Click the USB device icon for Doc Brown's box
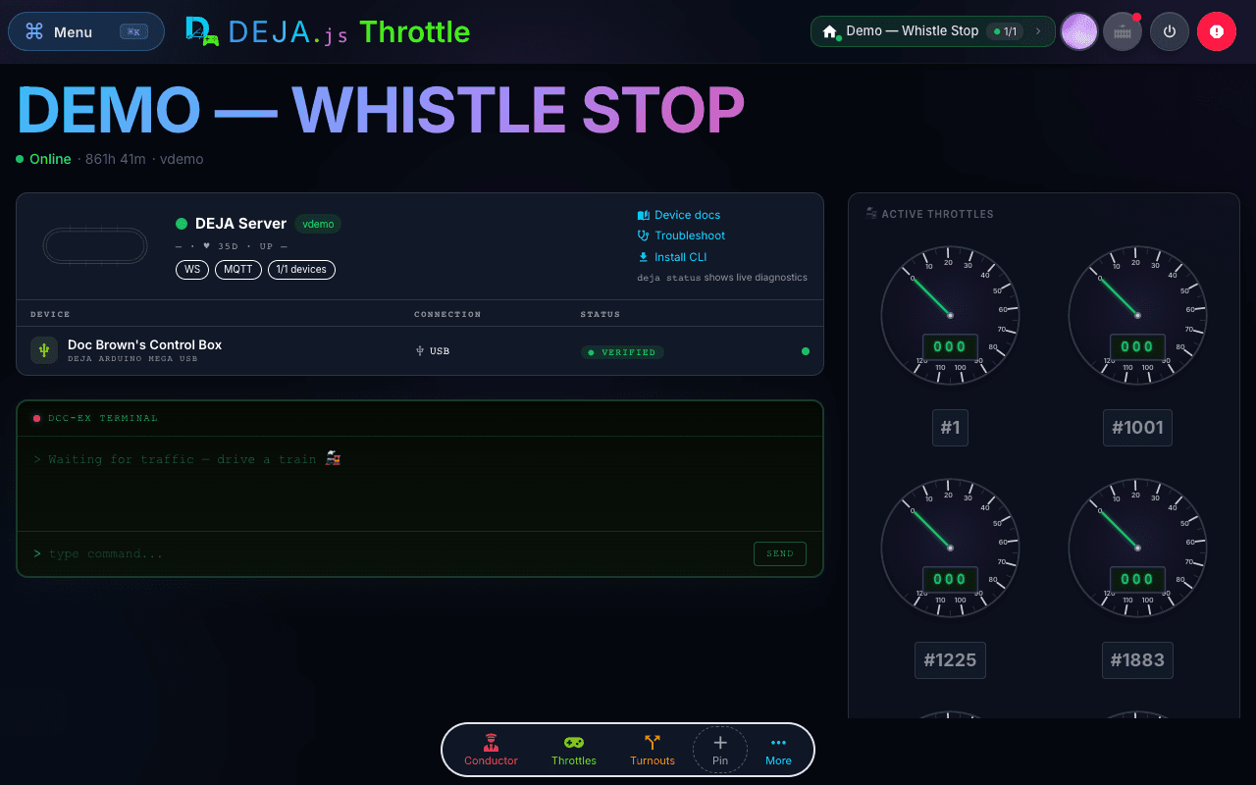The image size is (1256, 785). point(44,350)
